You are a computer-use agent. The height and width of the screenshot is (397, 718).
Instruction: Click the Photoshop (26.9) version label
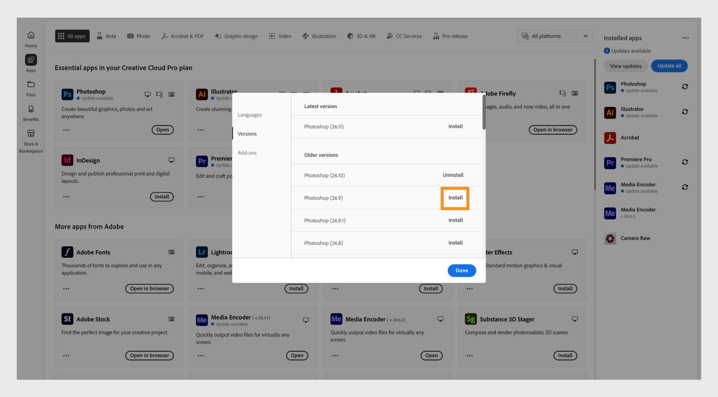pos(323,198)
